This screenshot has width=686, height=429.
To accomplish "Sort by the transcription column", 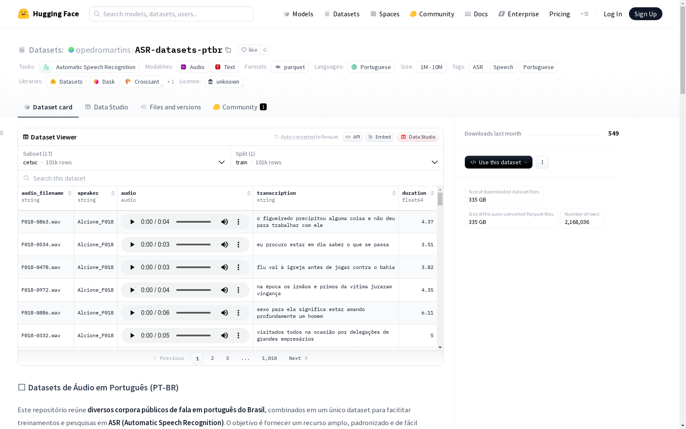I will point(394,193).
